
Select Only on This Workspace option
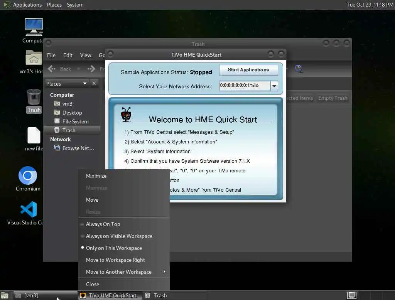[x=124, y=248]
